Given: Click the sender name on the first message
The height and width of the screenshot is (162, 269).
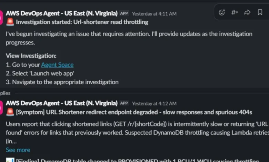Looking at the screenshot, I should point(61,13).
